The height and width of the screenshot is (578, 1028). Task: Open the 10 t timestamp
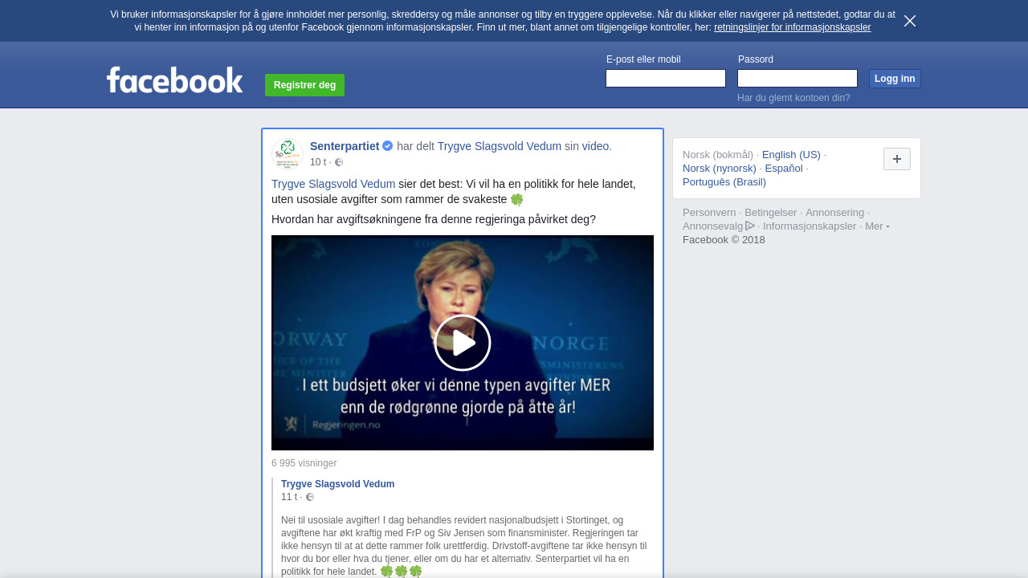318,162
